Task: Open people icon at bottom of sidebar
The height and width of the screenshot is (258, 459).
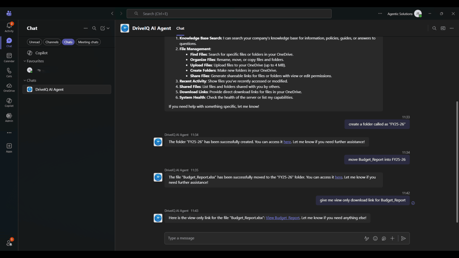Action: tap(9, 243)
